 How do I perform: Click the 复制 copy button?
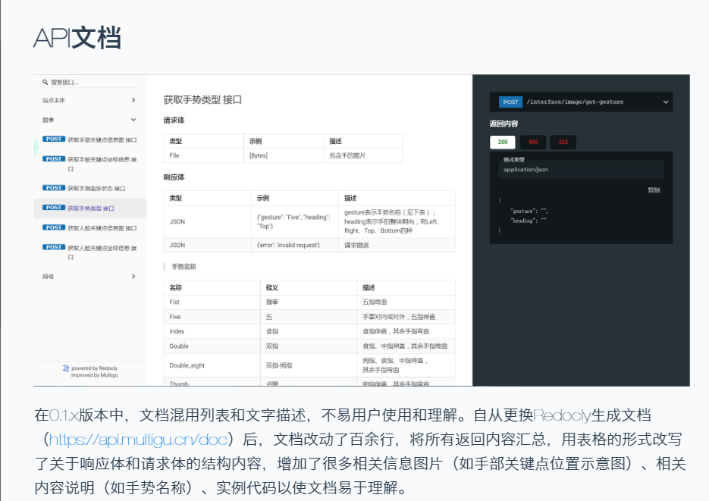654,190
